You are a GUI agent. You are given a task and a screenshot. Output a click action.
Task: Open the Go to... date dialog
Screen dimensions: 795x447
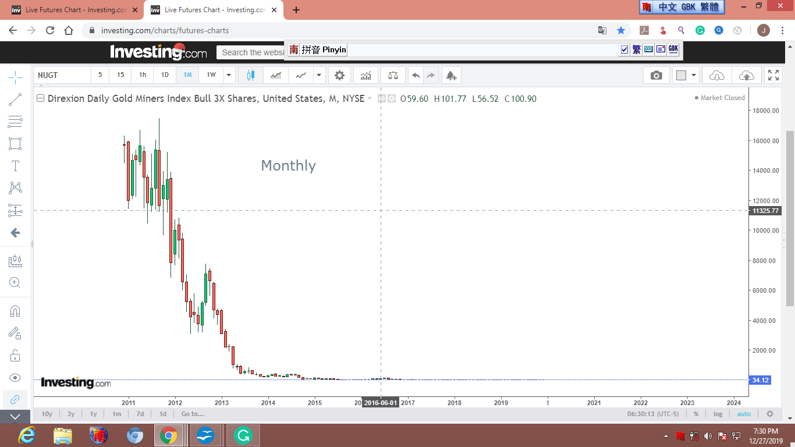193,414
